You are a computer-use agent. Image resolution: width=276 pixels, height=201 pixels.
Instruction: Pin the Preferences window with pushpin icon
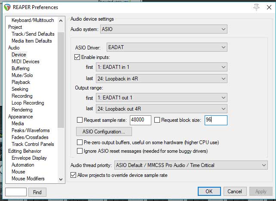click(256, 7)
